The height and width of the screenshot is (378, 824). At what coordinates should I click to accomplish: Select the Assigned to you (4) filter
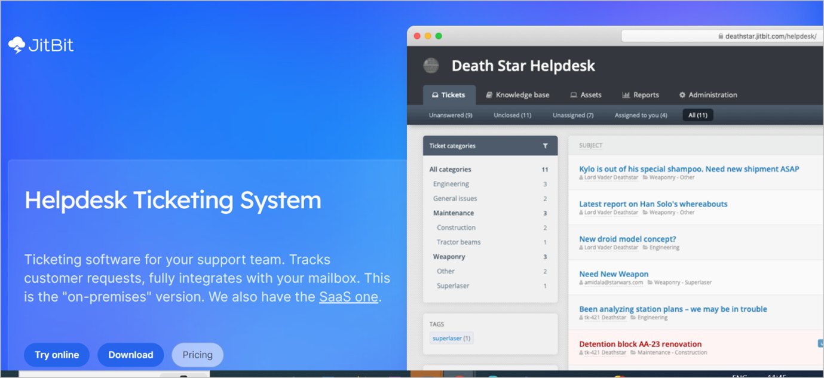pyautogui.click(x=641, y=115)
